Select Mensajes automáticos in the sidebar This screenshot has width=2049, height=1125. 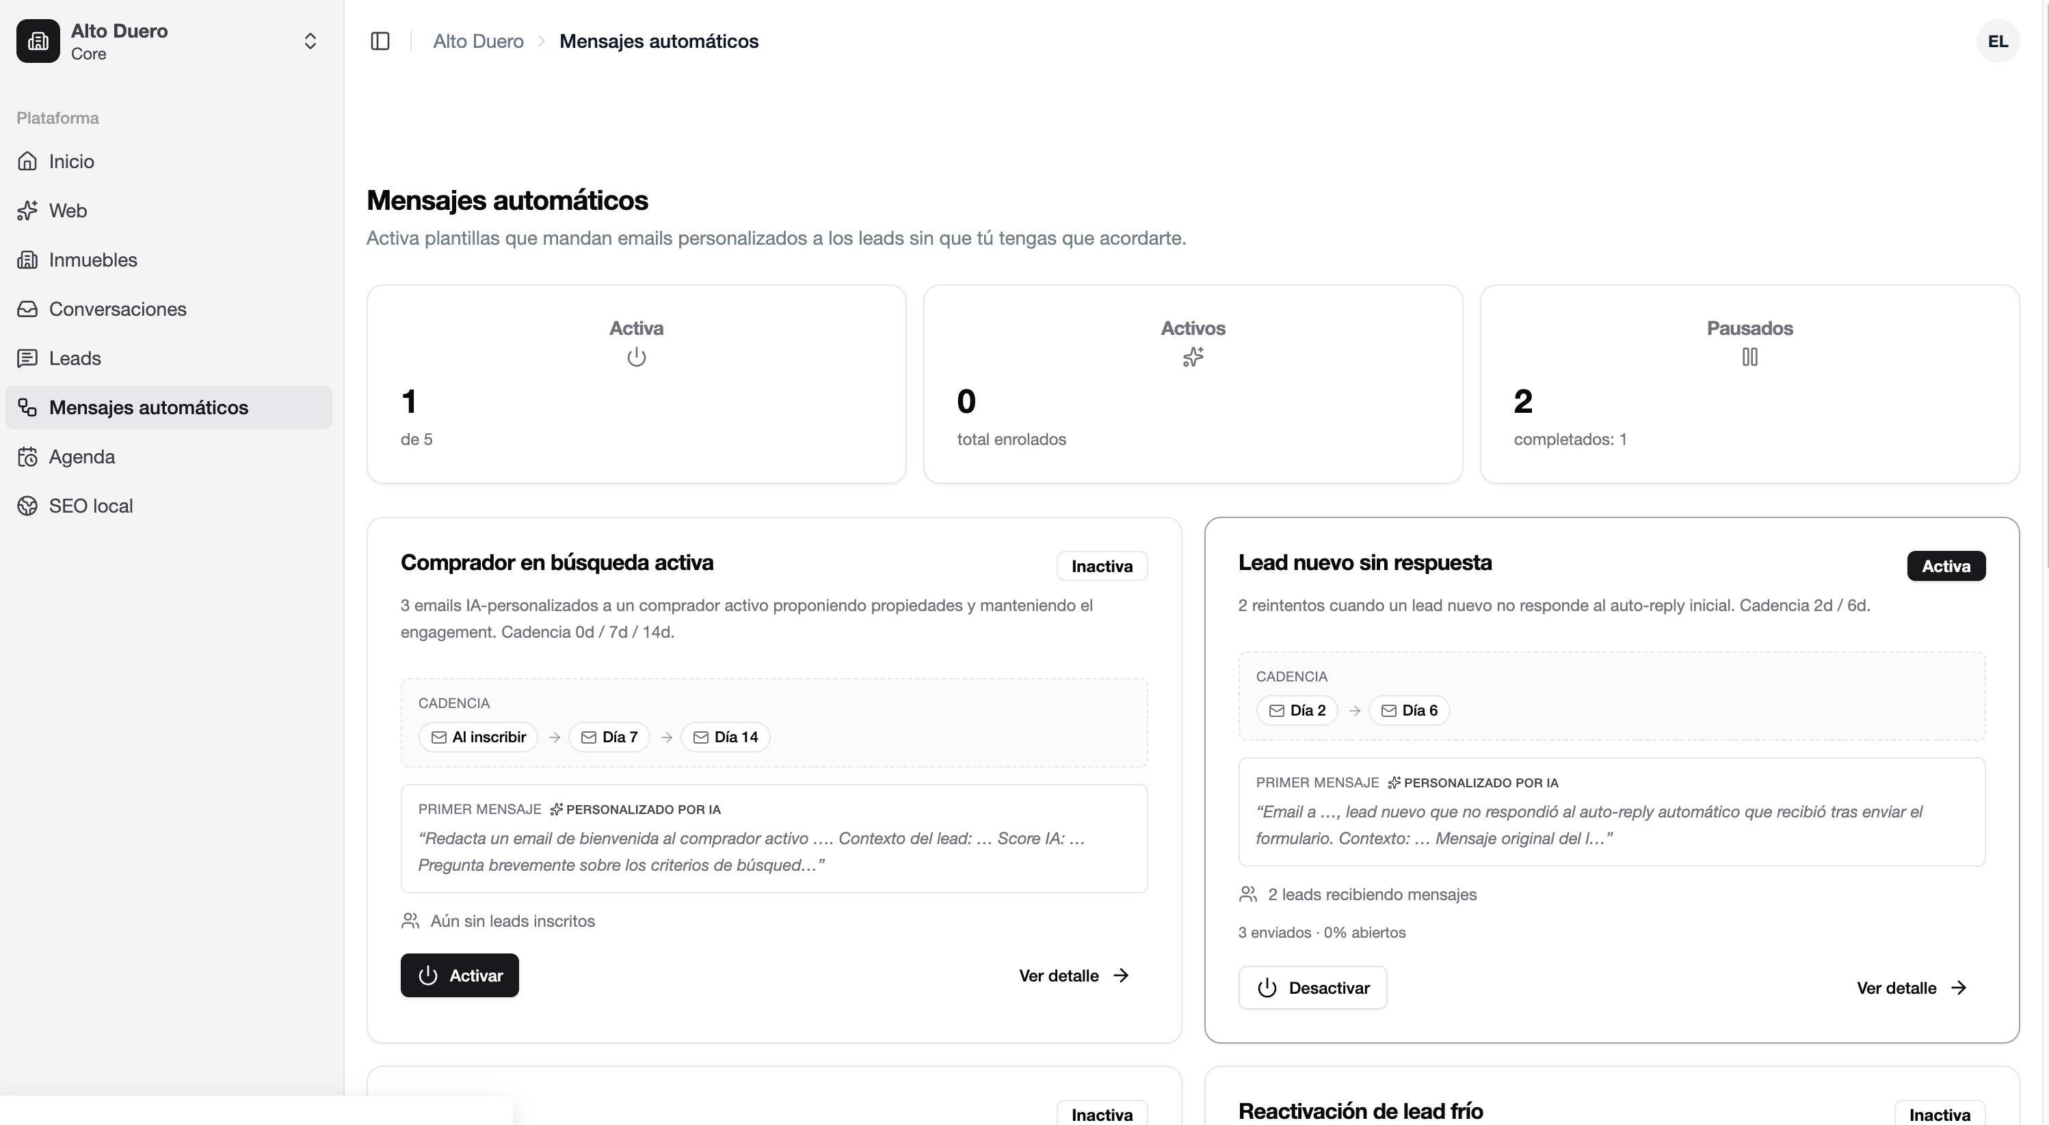pyautogui.click(x=169, y=408)
